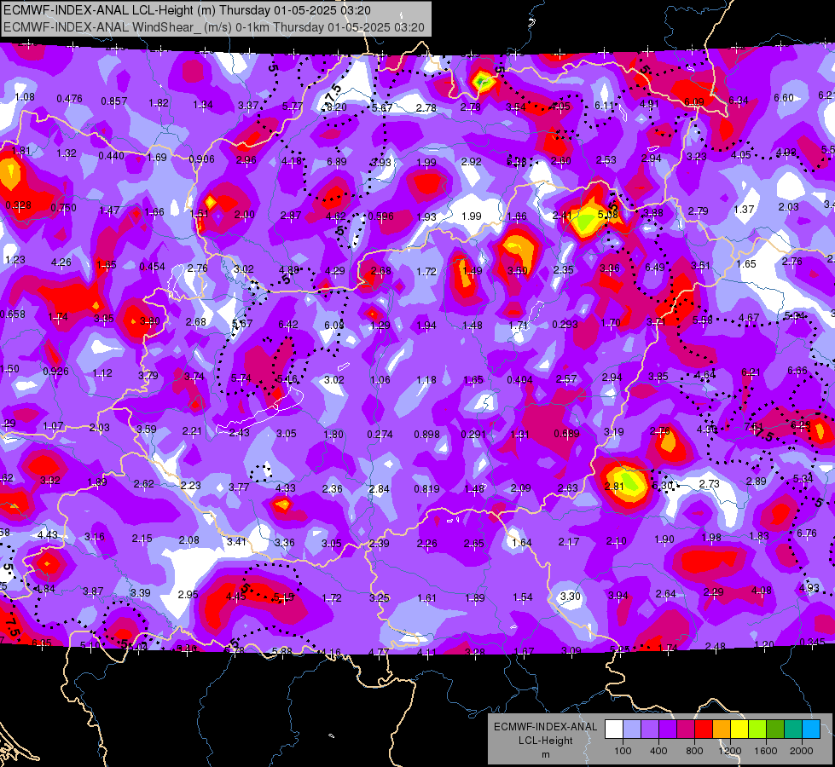Image resolution: width=835 pixels, height=767 pixels.
Task: Click the grid value 0.291
Action: pyautogui.click(x=473, y=435)
